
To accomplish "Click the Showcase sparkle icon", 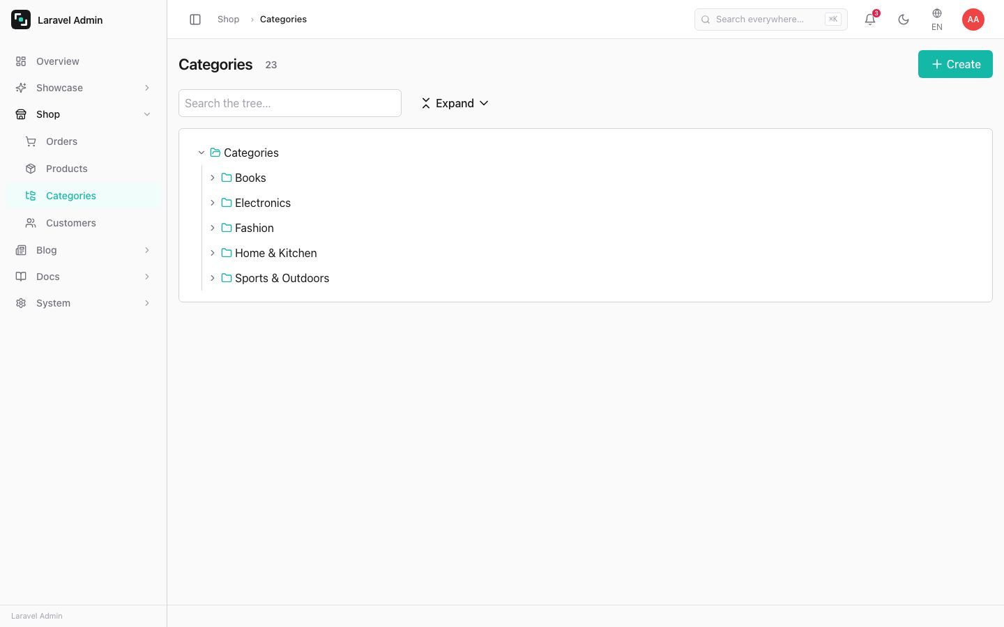I will pyautogui.click(x=21, y=88).
